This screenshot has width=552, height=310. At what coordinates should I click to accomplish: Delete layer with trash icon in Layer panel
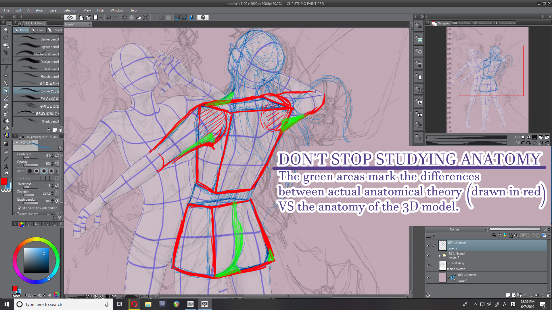[x=548, y=295]
